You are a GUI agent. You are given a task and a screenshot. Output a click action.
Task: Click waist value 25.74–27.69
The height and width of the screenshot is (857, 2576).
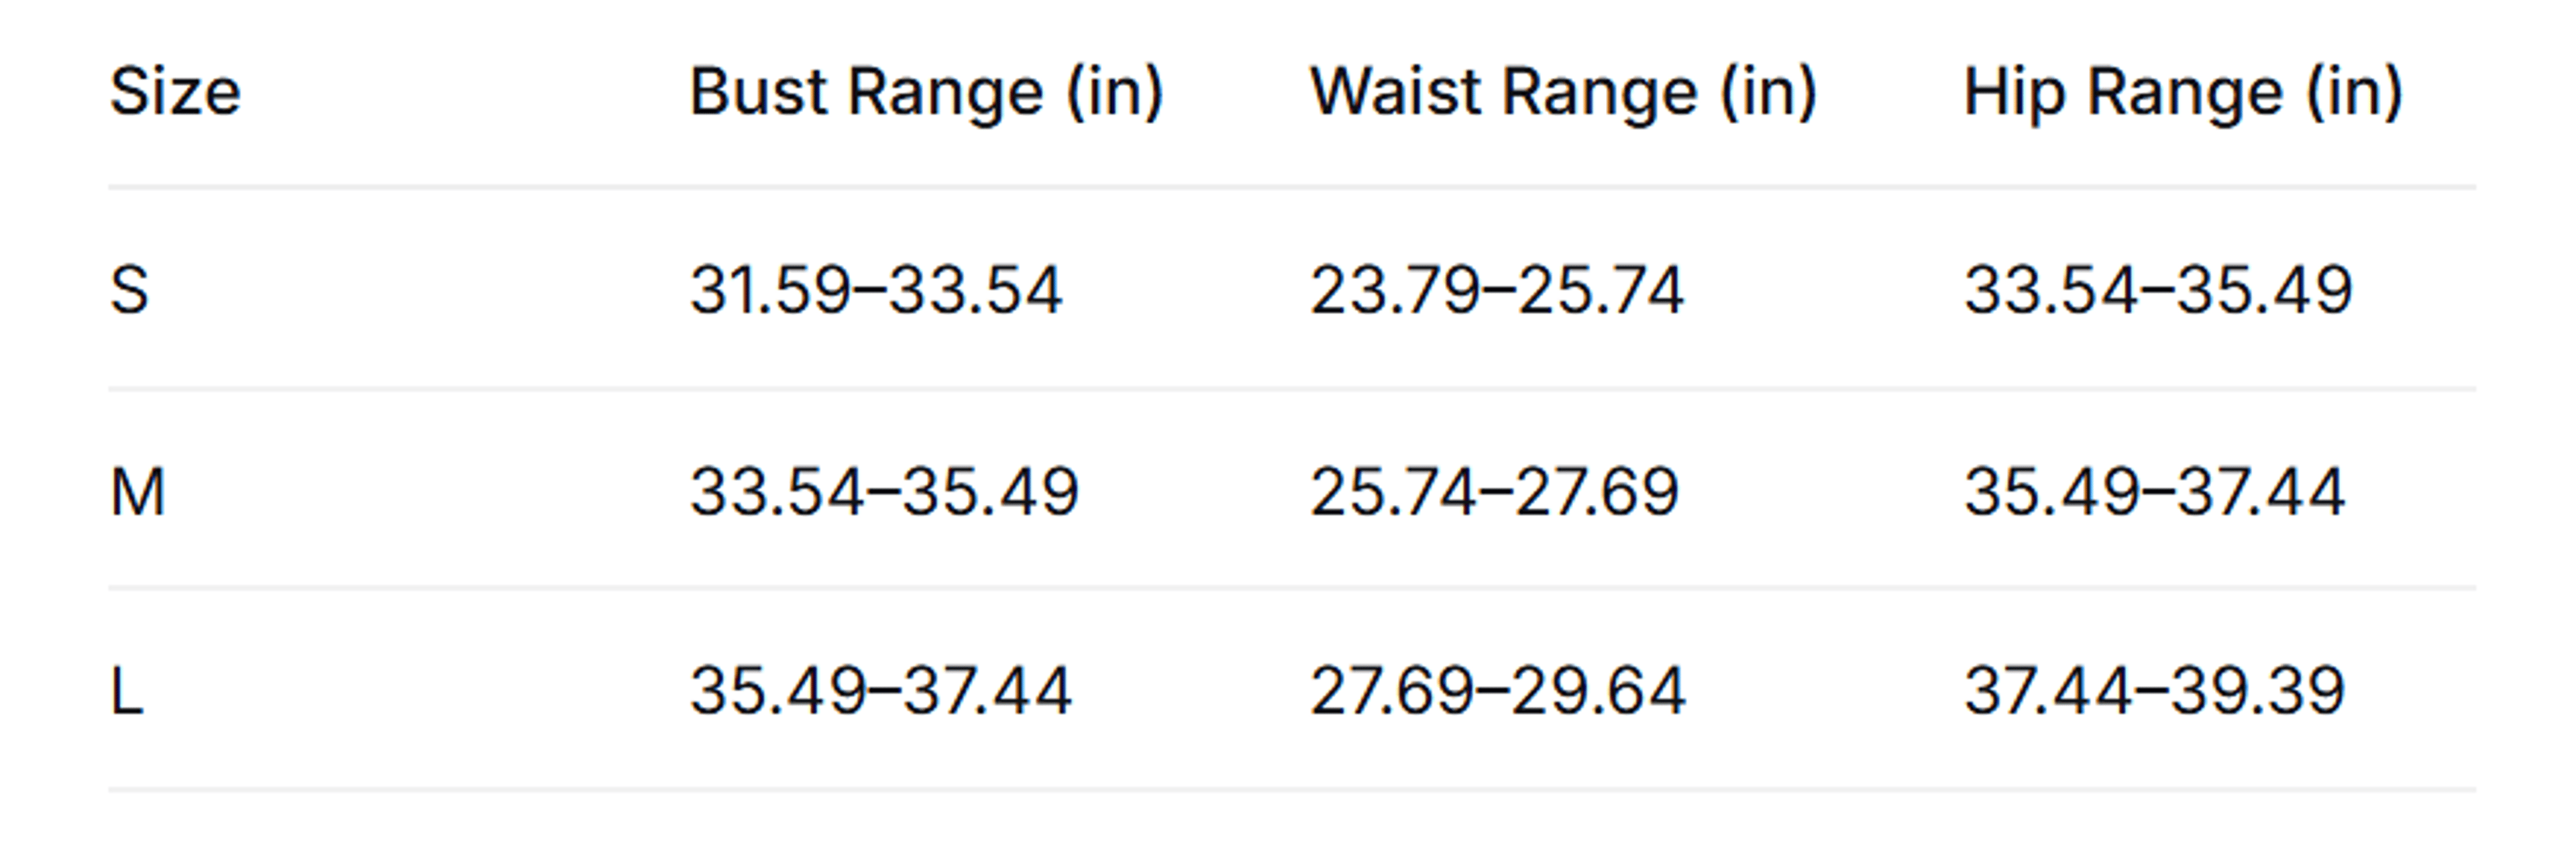[1494, 492]
